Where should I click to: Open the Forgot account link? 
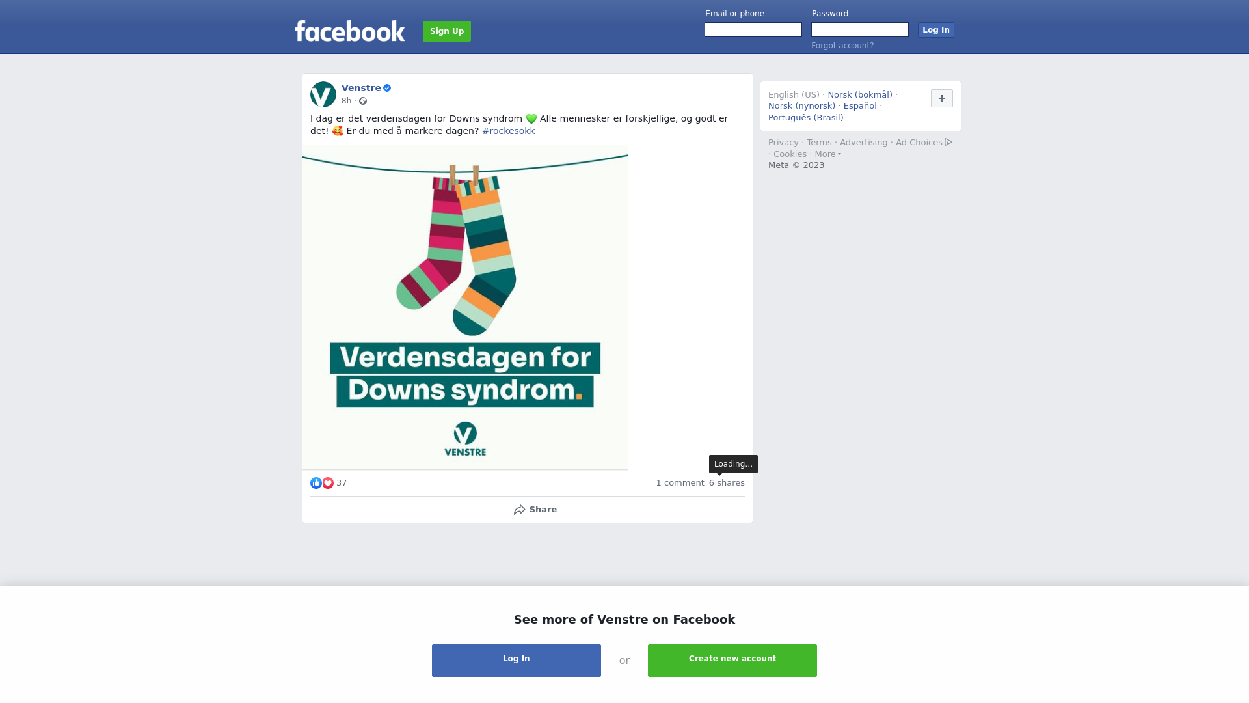click(842, 46)
